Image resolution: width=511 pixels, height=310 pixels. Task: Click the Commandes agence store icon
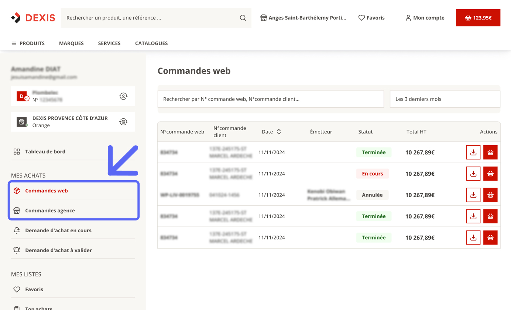pos(17,210)
